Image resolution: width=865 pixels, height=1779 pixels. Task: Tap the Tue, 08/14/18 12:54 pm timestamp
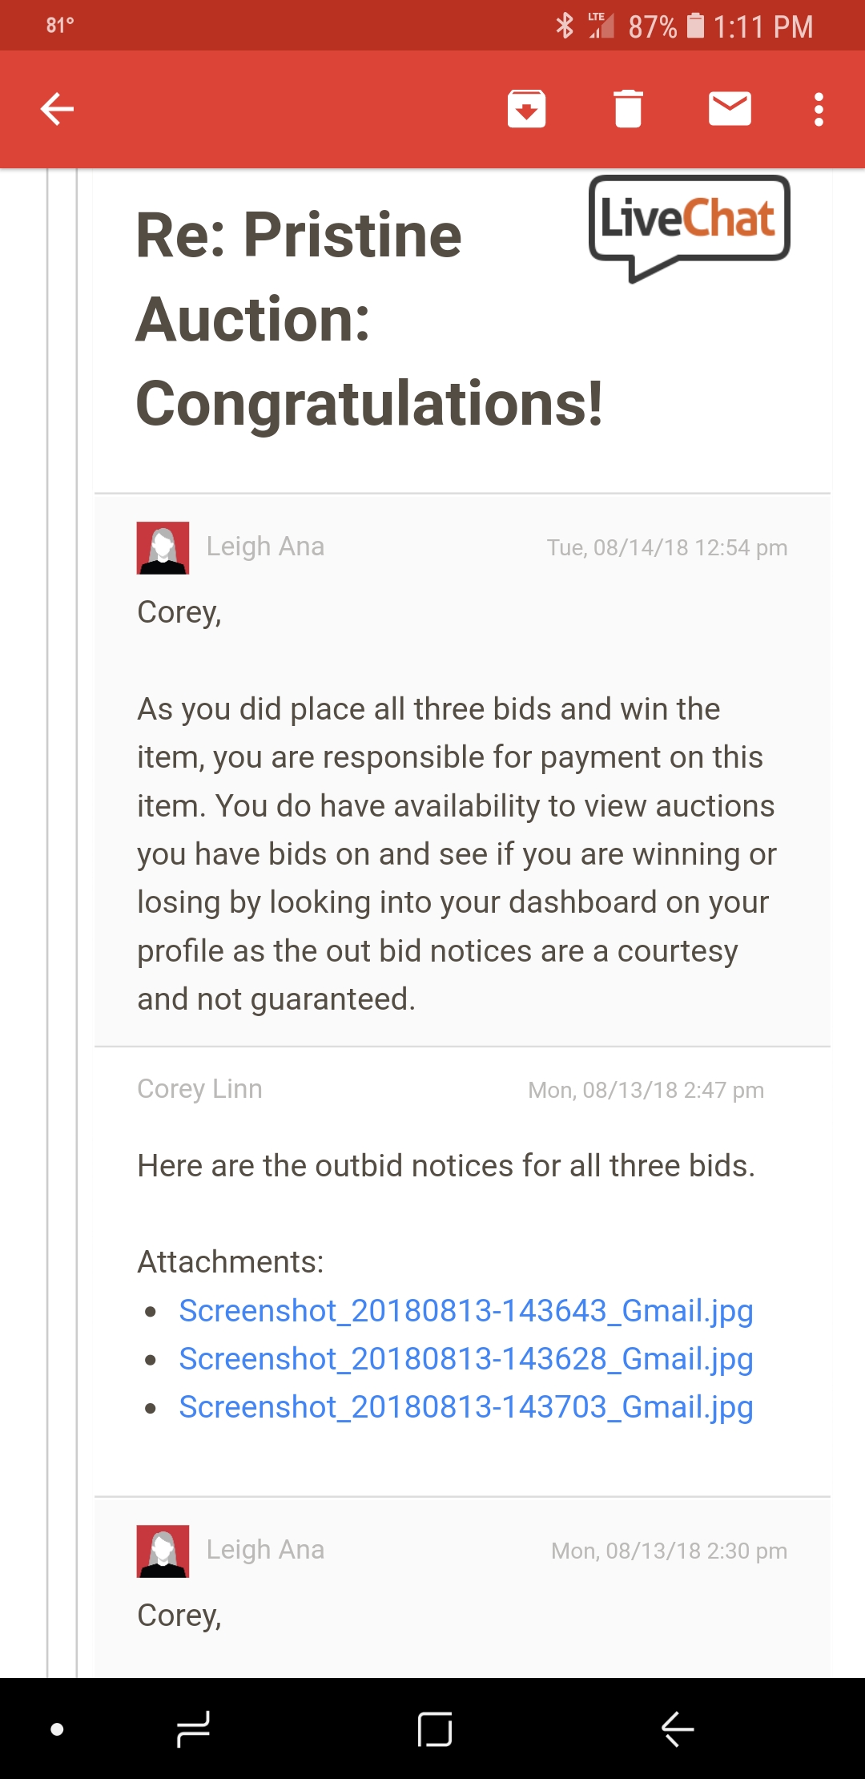[667, 547]
